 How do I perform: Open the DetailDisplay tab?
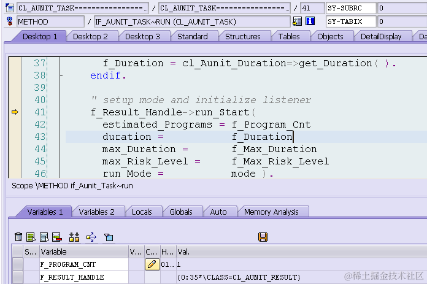381,36
